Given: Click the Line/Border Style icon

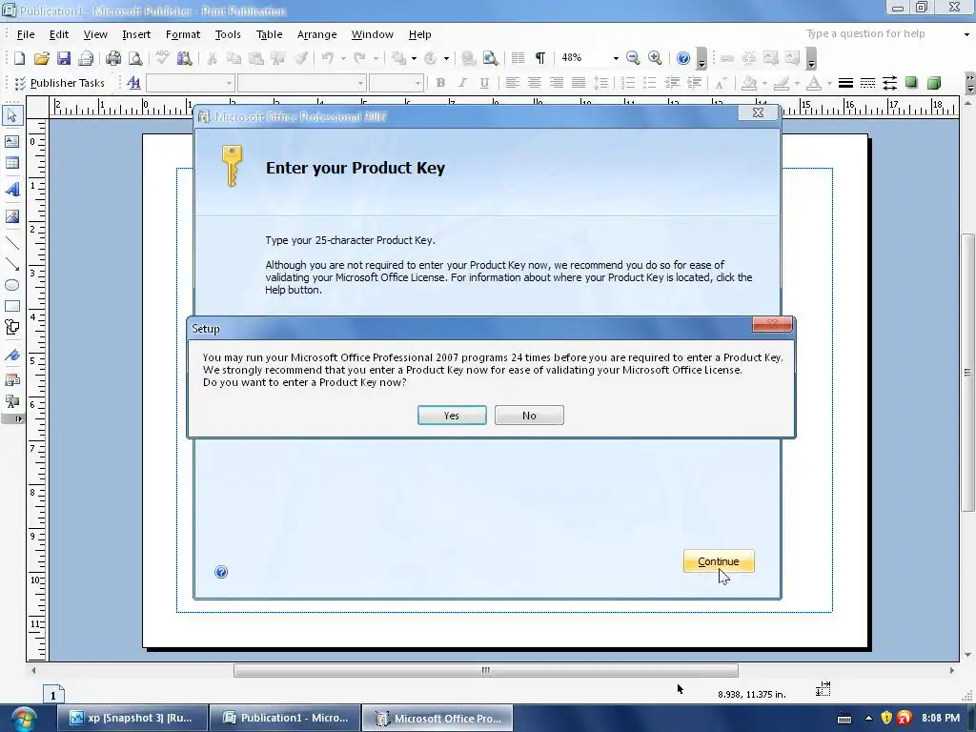Looking at the screenshot, I should click(845, 83).
